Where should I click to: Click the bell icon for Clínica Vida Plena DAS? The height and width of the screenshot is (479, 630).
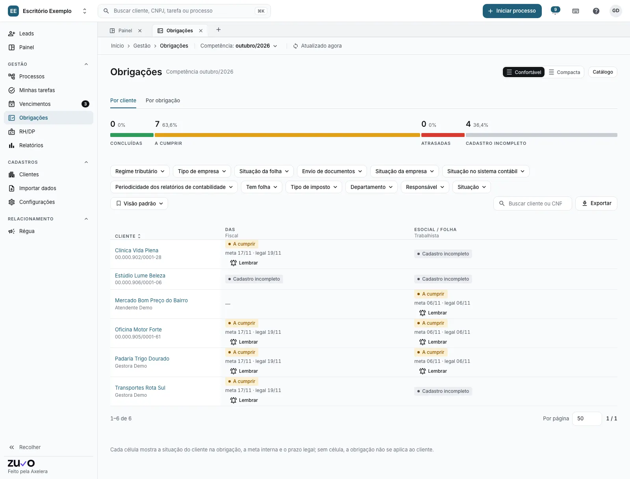point(233,263)
